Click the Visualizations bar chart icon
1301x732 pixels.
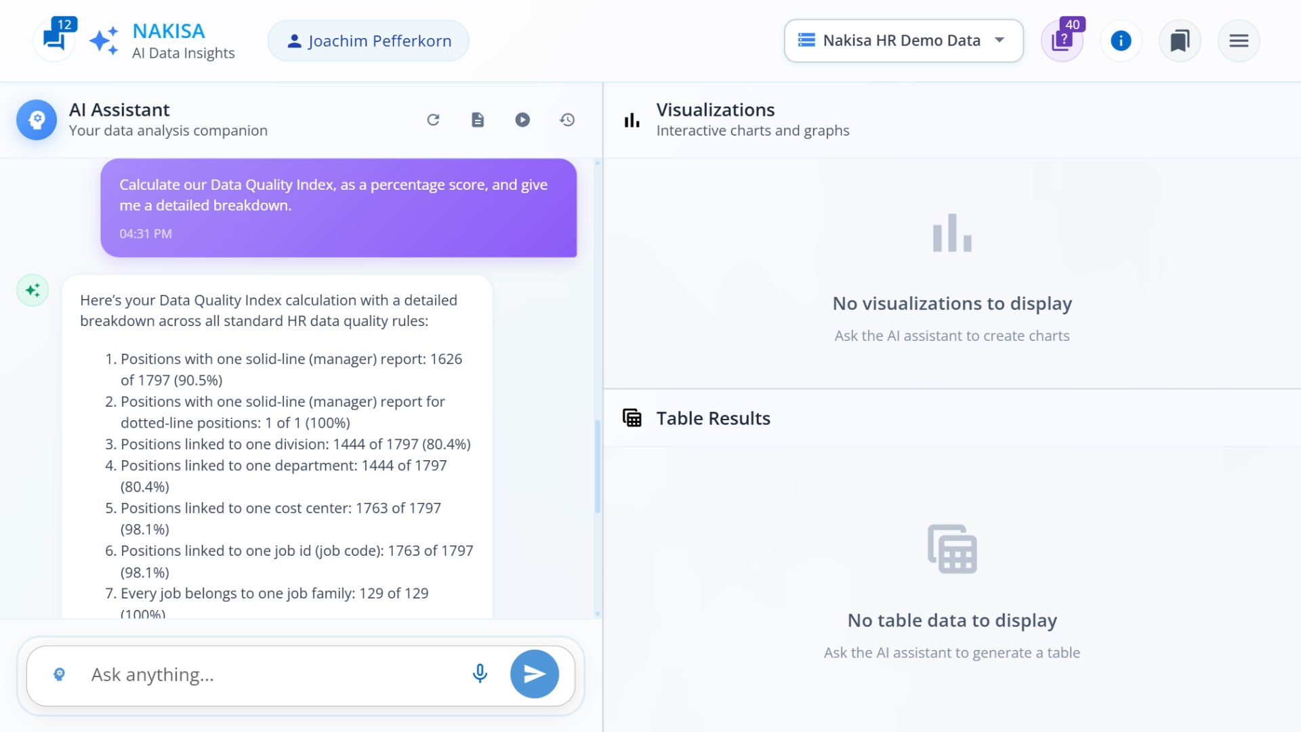tap(632, 120)
